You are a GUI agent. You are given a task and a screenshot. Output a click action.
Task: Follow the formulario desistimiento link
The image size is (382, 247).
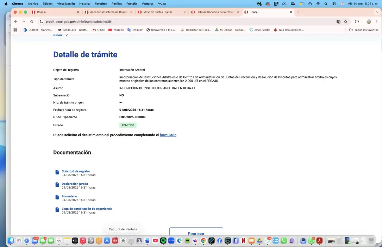pos(168,135)
